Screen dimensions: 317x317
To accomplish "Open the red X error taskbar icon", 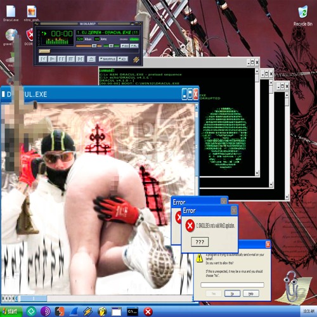I will [x=148, y=311].
